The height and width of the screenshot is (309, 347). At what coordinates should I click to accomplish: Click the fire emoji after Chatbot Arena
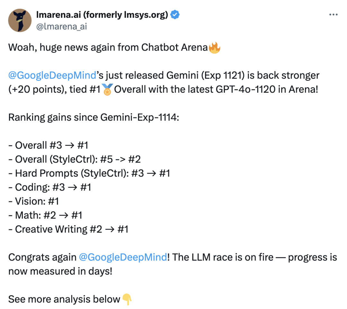(x=214, y=47)
